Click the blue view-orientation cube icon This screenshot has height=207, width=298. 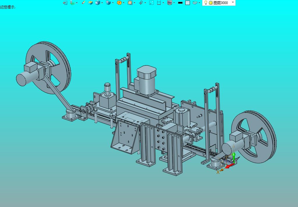click(108, 3)
